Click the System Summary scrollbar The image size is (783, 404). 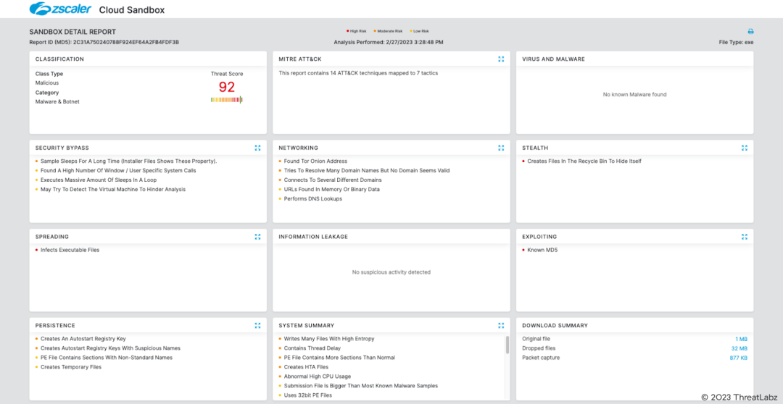click(x=507, y=345)
